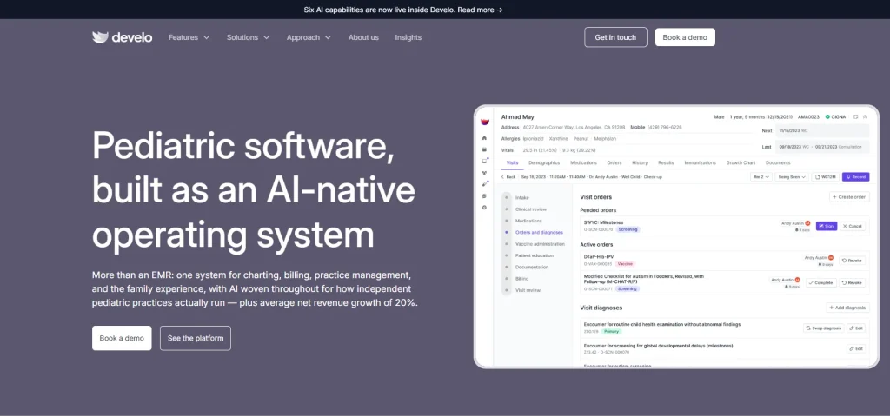Click the Screening tag on SWYC Milestones

[628, 229]
